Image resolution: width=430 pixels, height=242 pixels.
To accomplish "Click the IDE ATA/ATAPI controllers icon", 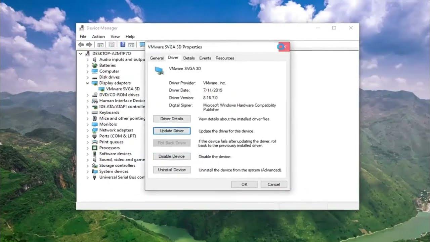I will 95,107.
